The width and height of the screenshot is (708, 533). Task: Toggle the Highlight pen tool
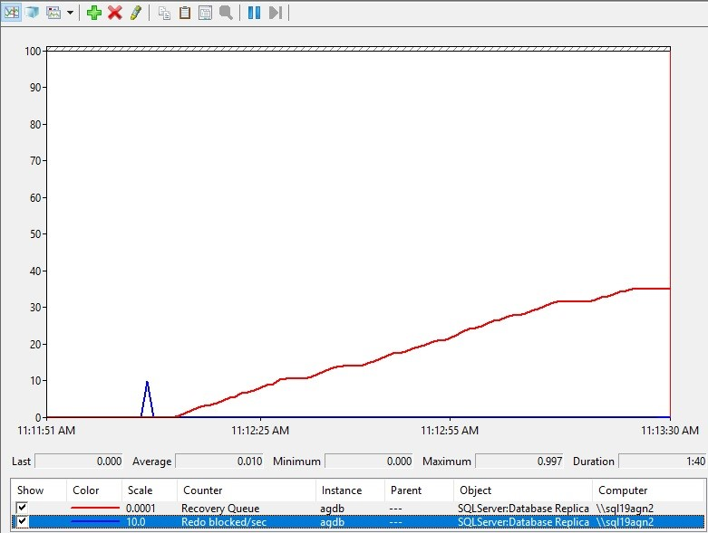coord(136,13)
